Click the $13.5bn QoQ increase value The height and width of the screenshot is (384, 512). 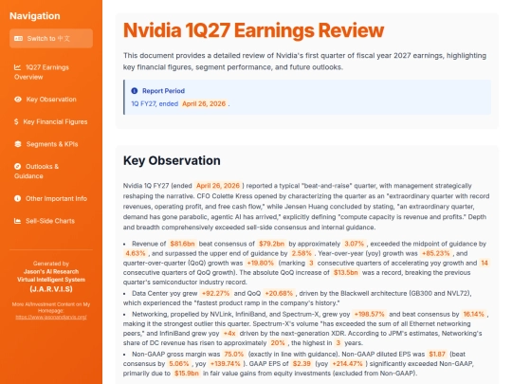345,273
